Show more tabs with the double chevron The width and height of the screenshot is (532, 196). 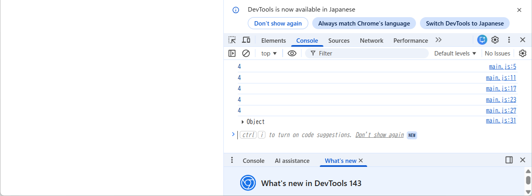[x=438, y=40]
